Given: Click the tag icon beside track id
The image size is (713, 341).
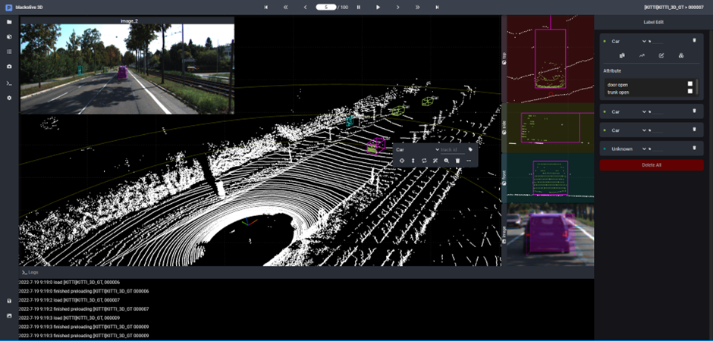Looking at the screenshot, I should pos(470,149).
